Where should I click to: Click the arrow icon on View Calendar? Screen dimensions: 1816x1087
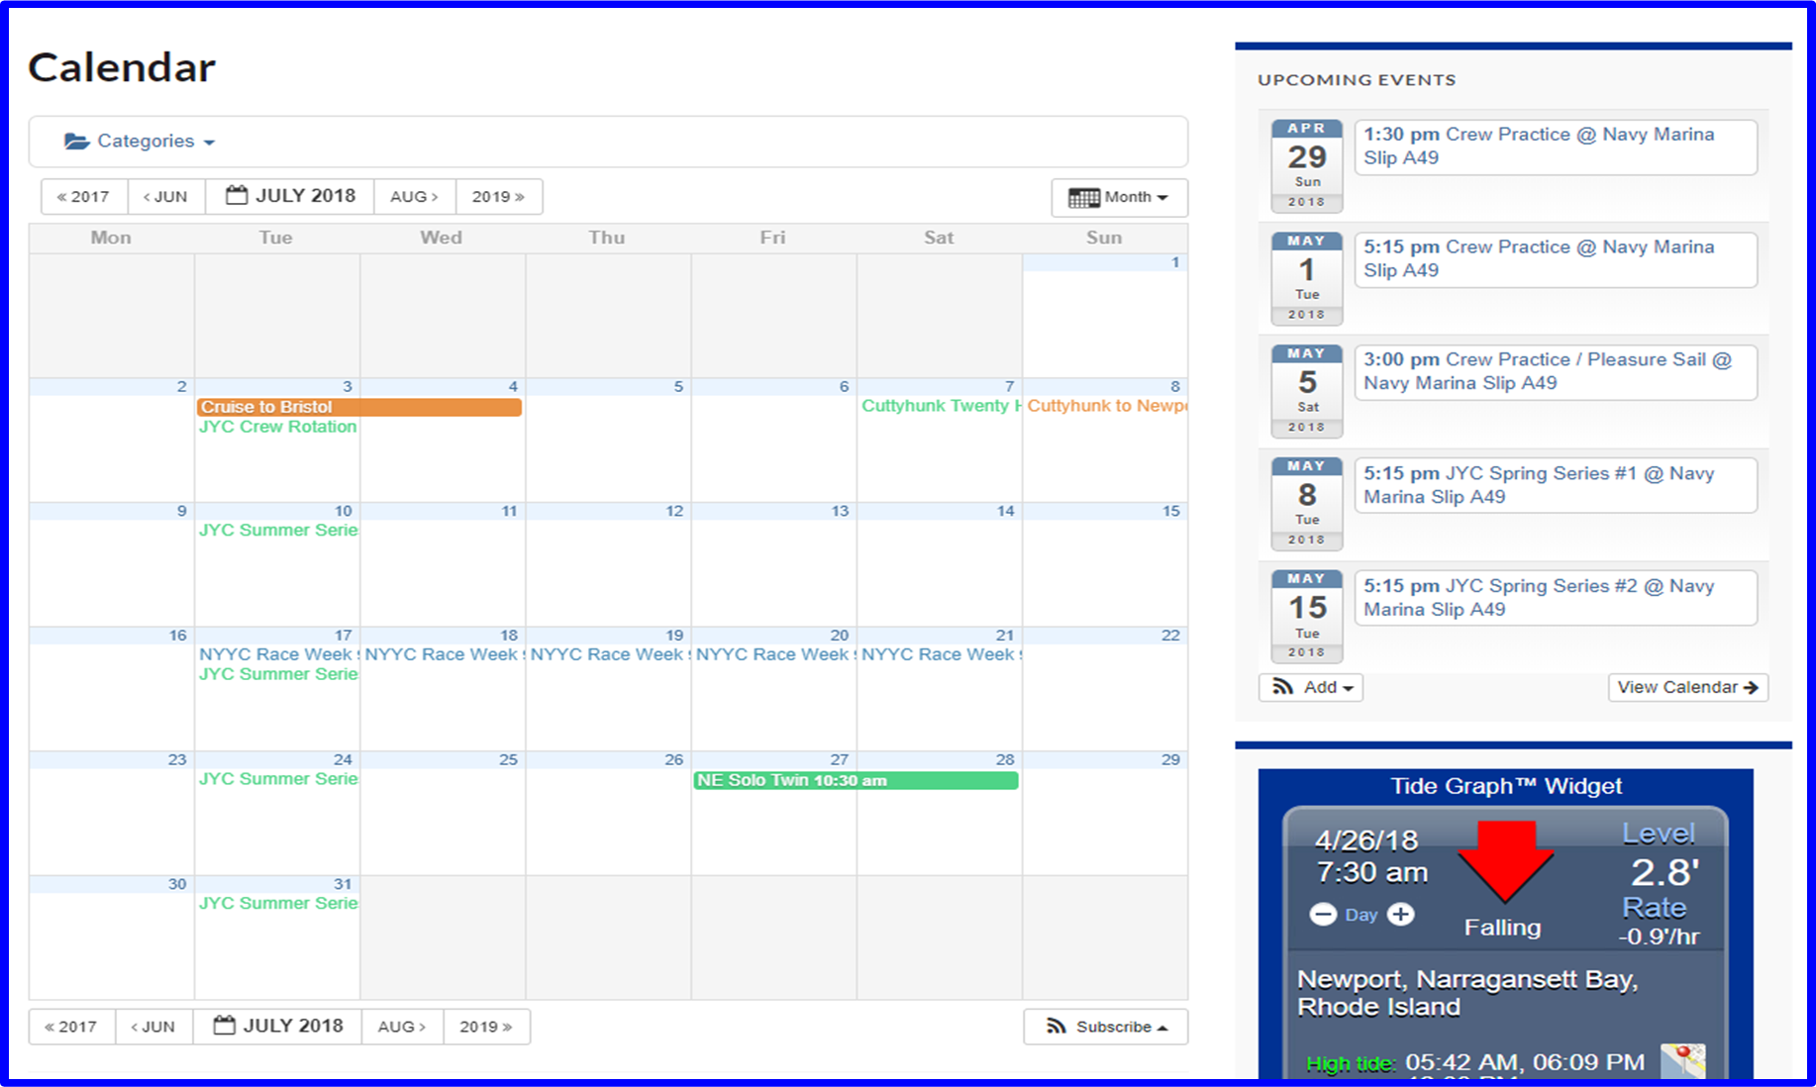[x=1751, y=687]
